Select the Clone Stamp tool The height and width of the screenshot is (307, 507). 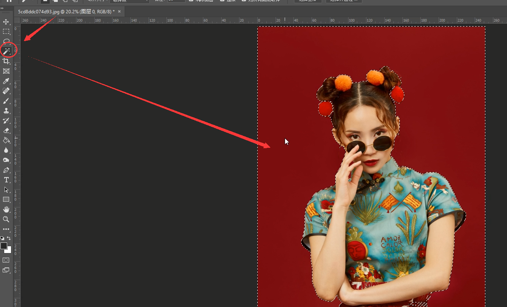[6, 111]
